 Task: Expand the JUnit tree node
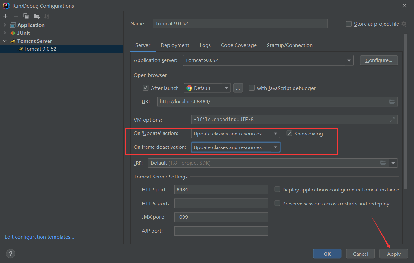(5, 33)
